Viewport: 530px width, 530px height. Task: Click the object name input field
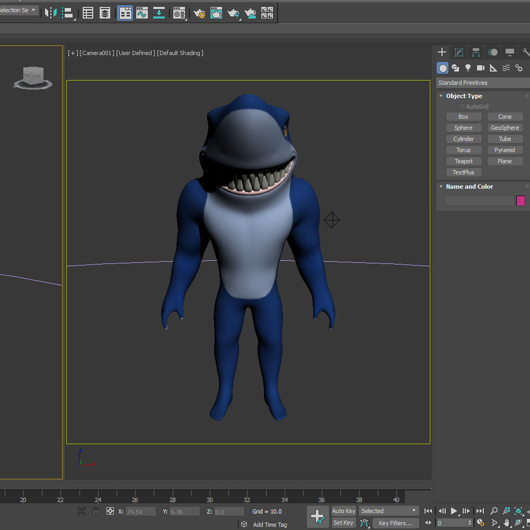479,201
